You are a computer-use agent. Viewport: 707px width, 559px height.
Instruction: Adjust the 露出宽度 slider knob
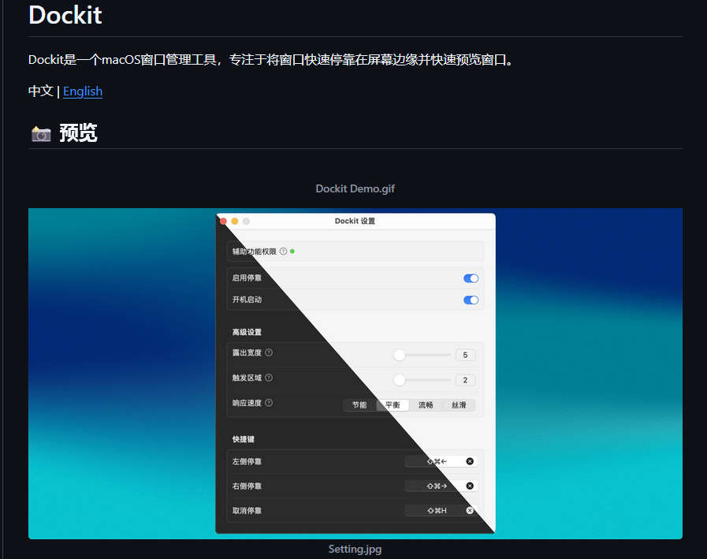click(x=399, y=355)
